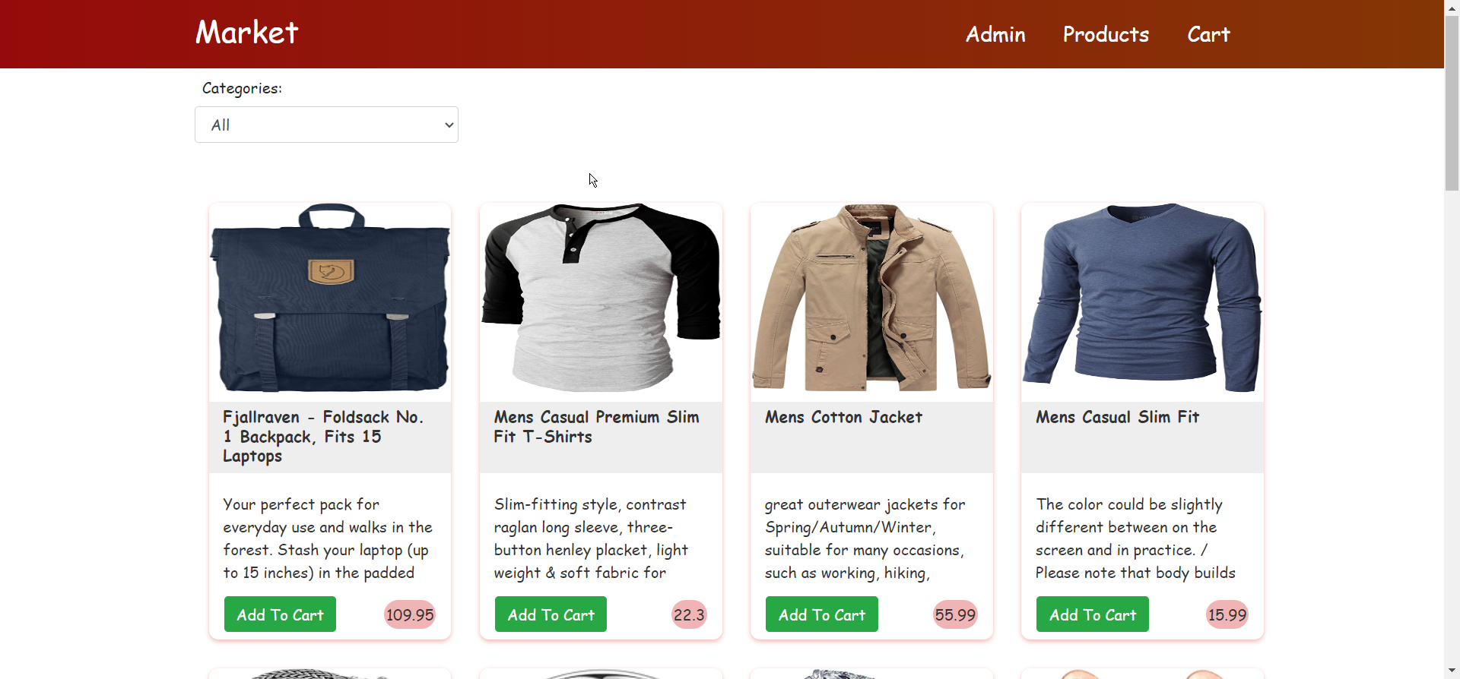Image resolution: width=1460 pixels, height=679 pixels.
Task: Click the page scrollbar down arrow
Action: (x=1452, y=671)
